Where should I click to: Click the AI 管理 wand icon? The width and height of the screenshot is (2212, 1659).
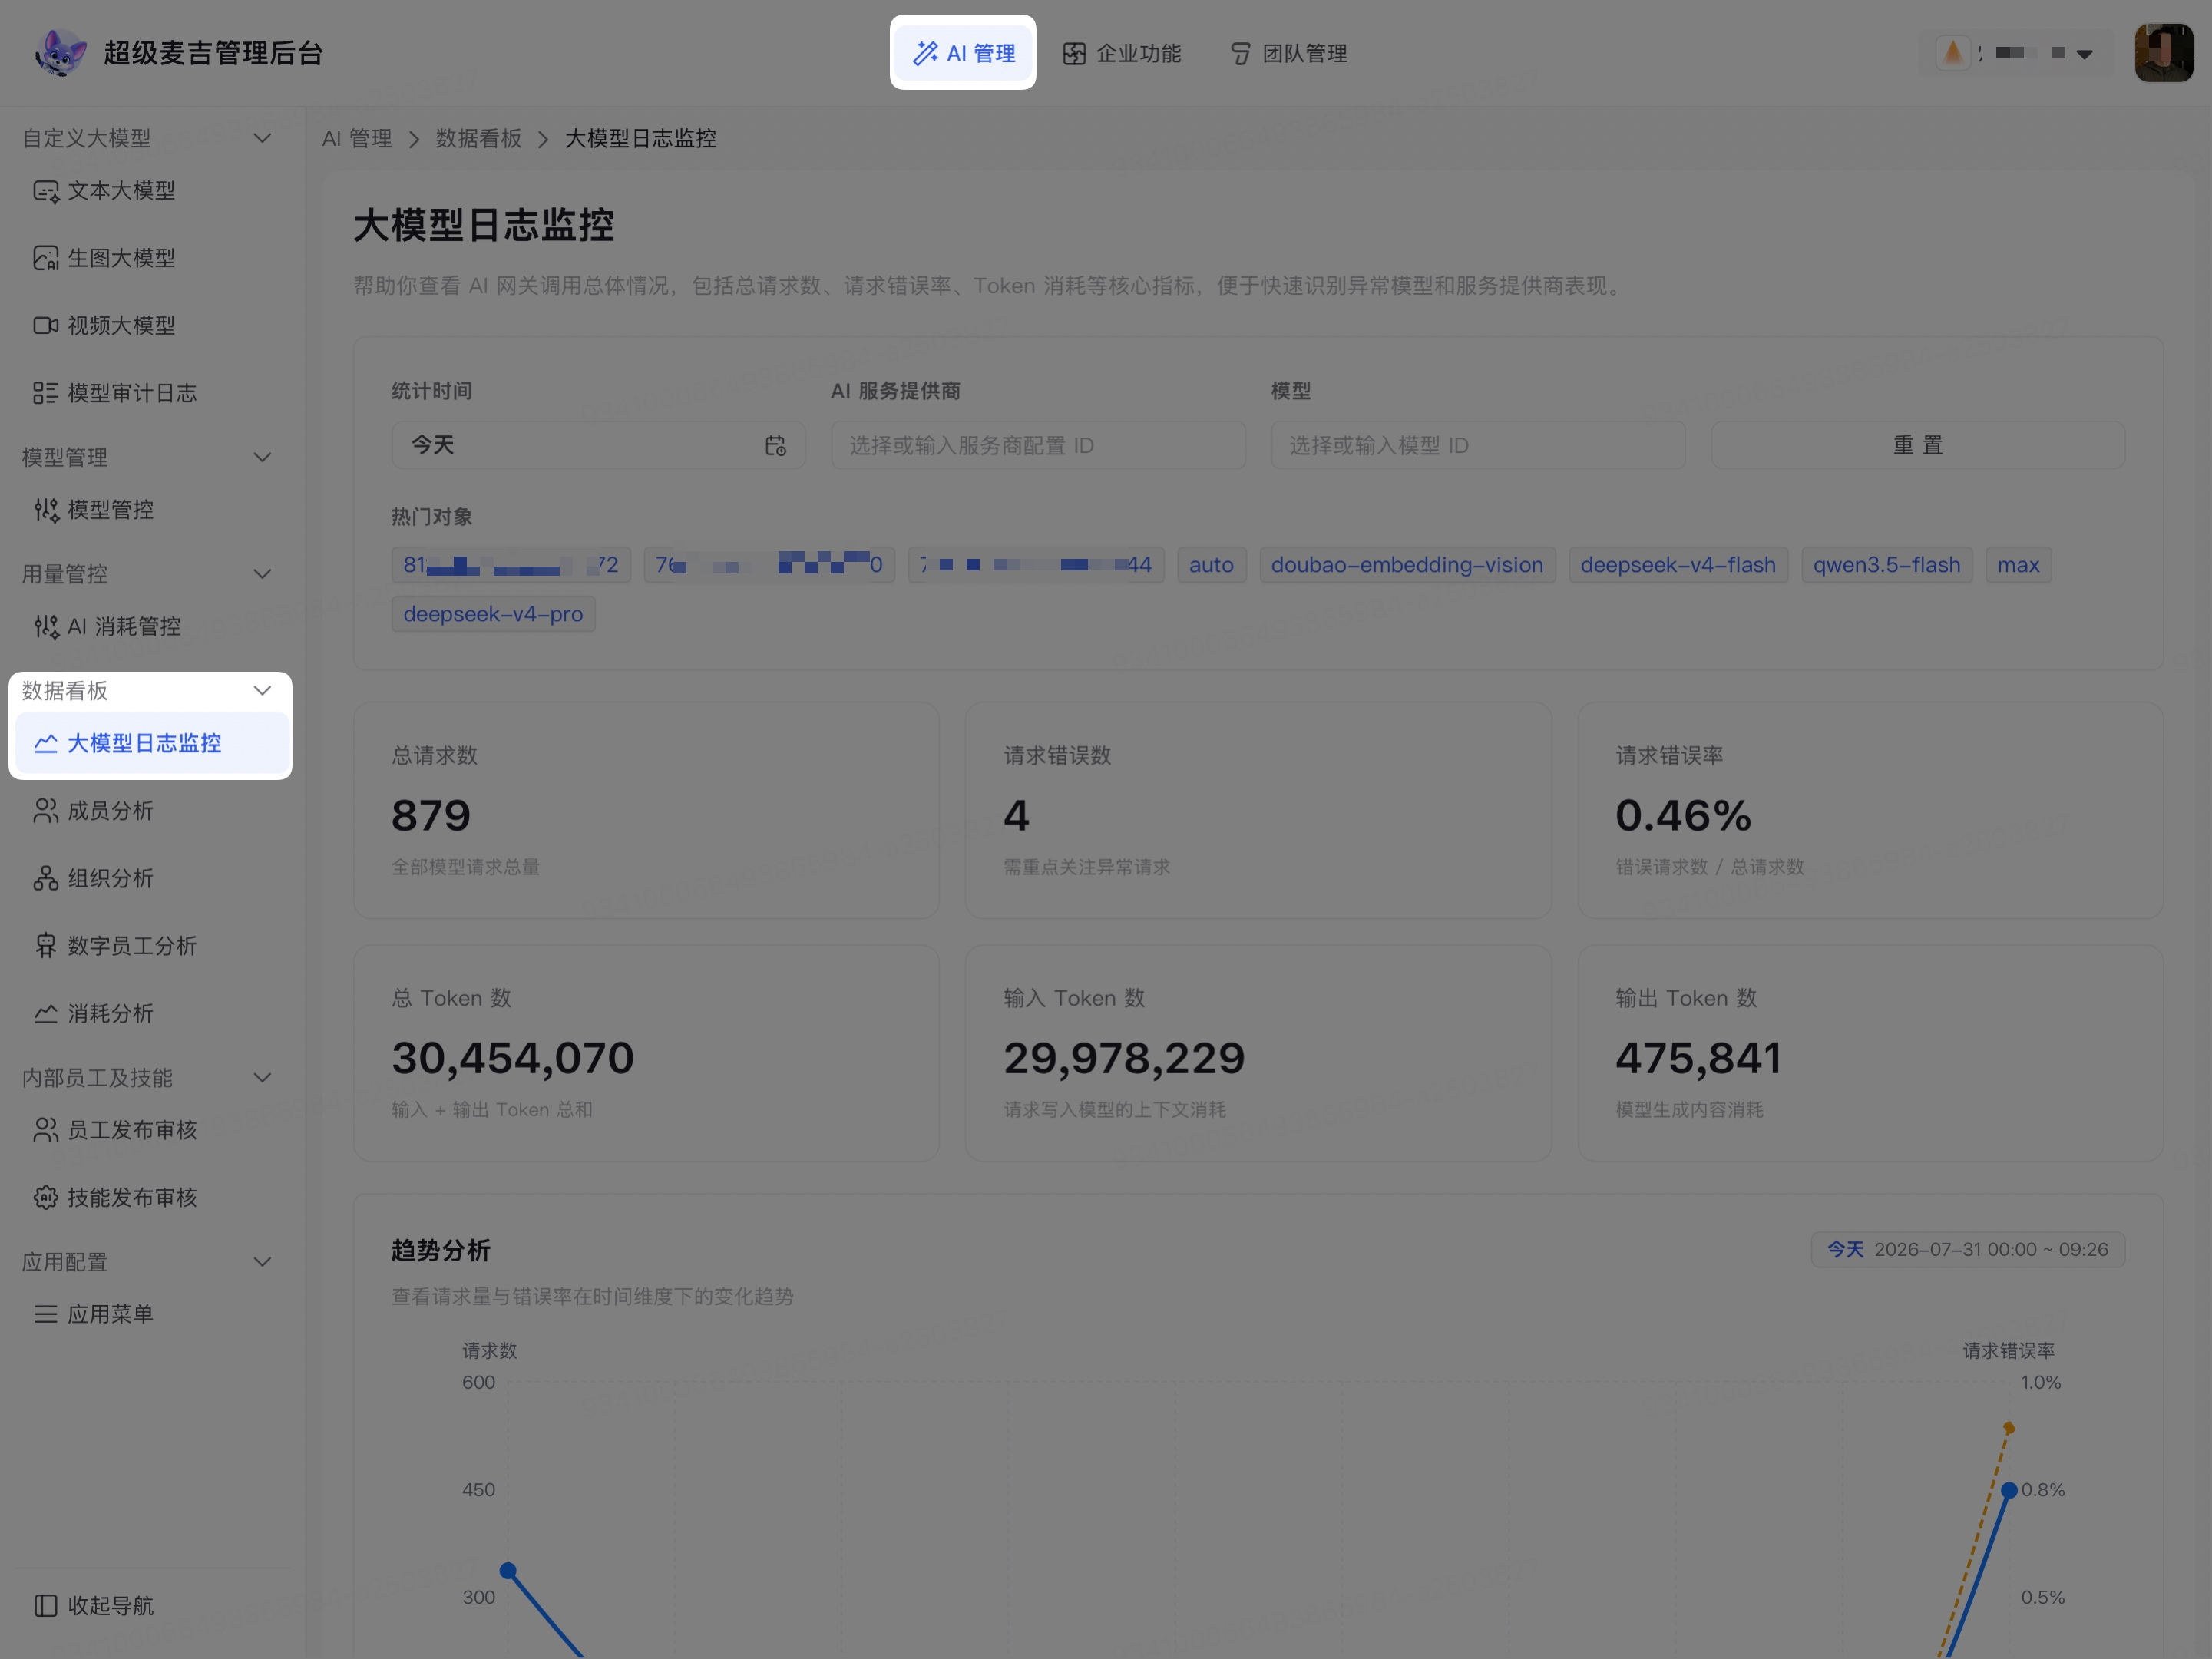(926, 53)
